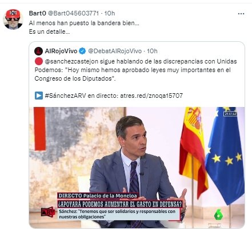Viewport: 252px width, 234px height.
Task: Click the red circle emoji in quoted tweet
Action: pyautogui.click(x=39, y=61)
